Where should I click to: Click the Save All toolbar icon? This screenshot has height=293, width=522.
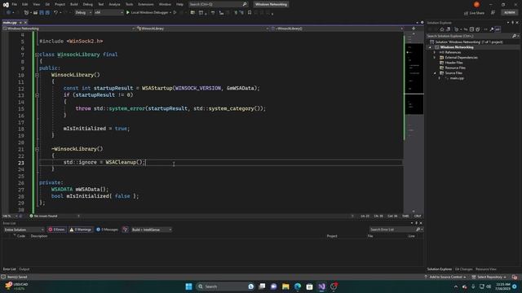[47, 13]
